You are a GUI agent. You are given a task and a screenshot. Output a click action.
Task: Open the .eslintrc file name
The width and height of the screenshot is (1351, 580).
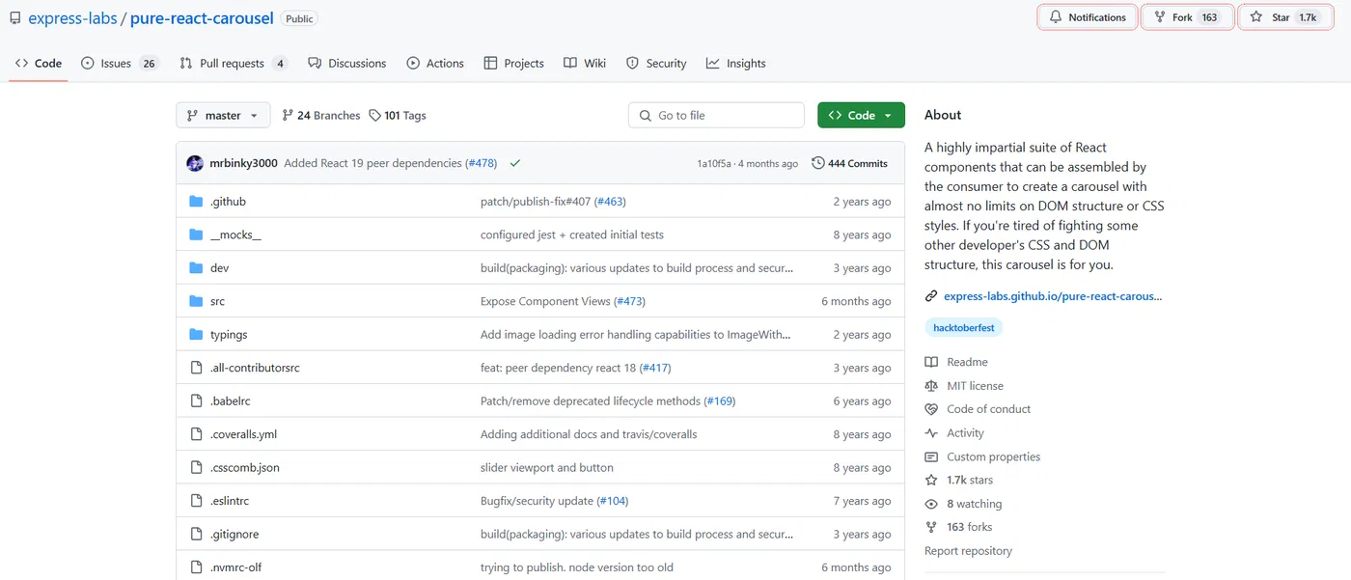(x=230, y=501)
